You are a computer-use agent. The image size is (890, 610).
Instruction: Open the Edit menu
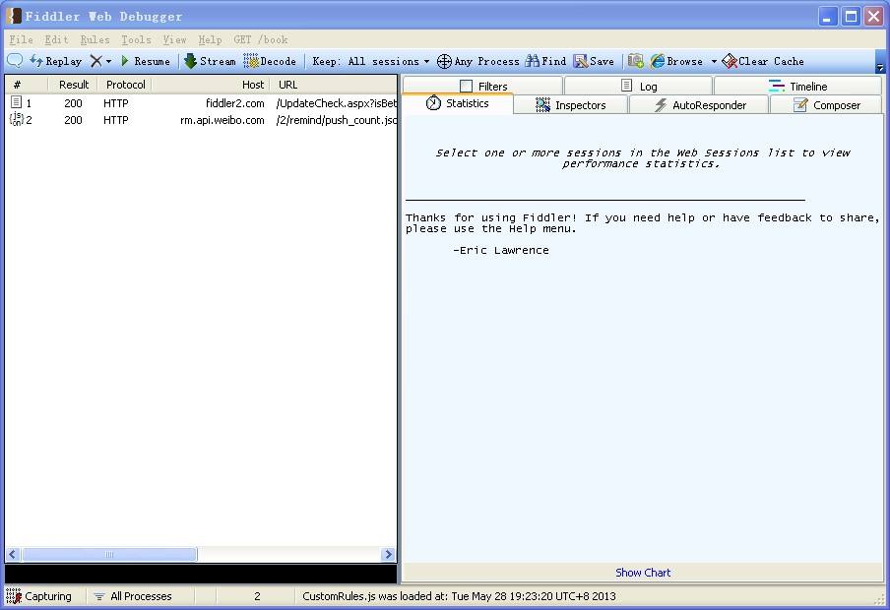pyautogui.click(x=56, y=39)
